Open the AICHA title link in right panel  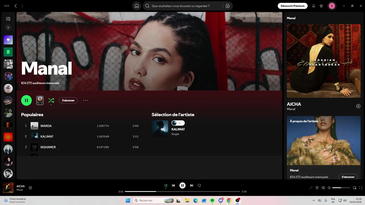point(294,104)
